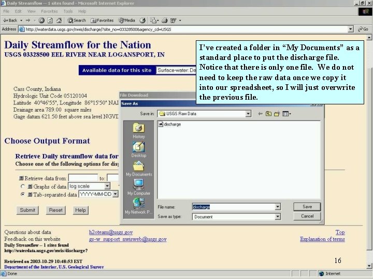The height and width of the screenshot is (279, 373).
Task: Click the gs-w_support_nwisweb@usgs.gov link
Action: coord(128,239)
